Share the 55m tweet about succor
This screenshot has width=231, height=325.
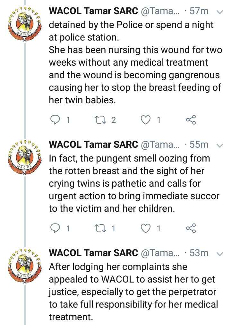191,228
